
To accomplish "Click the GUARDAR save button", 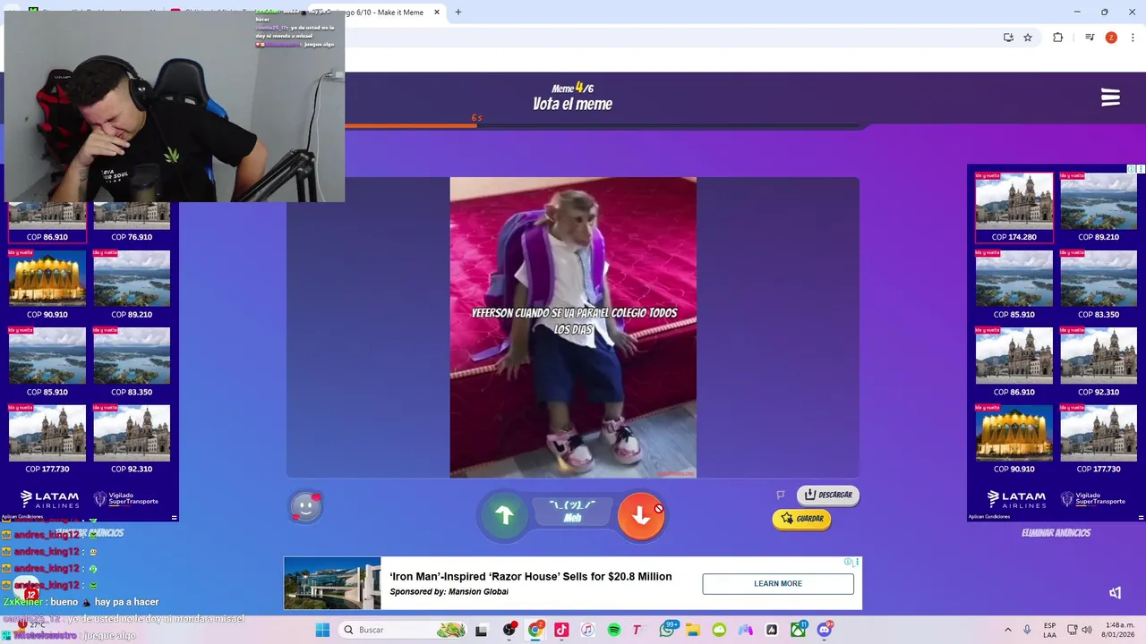I will coord(801,519).
